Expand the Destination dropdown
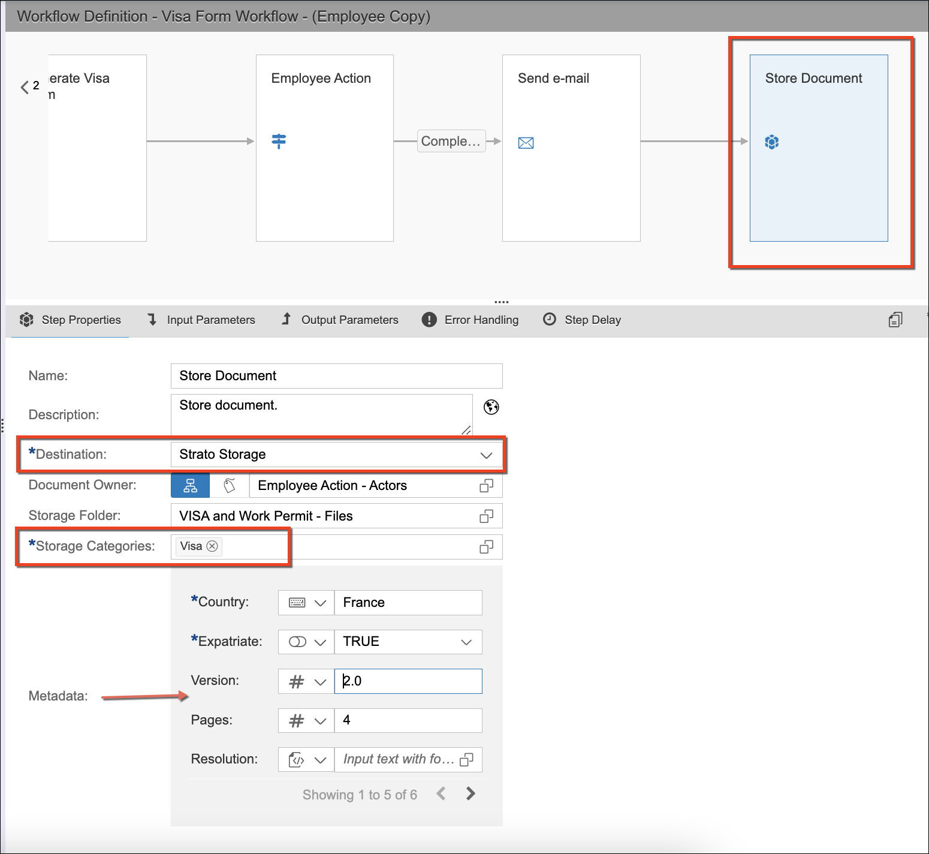The width and height of the screenshot is (929, 854). [486, 455]
